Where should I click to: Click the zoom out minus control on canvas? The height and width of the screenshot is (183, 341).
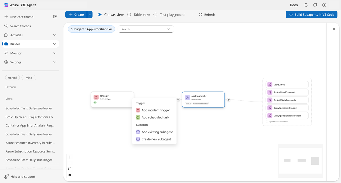[x=70, y=163]
